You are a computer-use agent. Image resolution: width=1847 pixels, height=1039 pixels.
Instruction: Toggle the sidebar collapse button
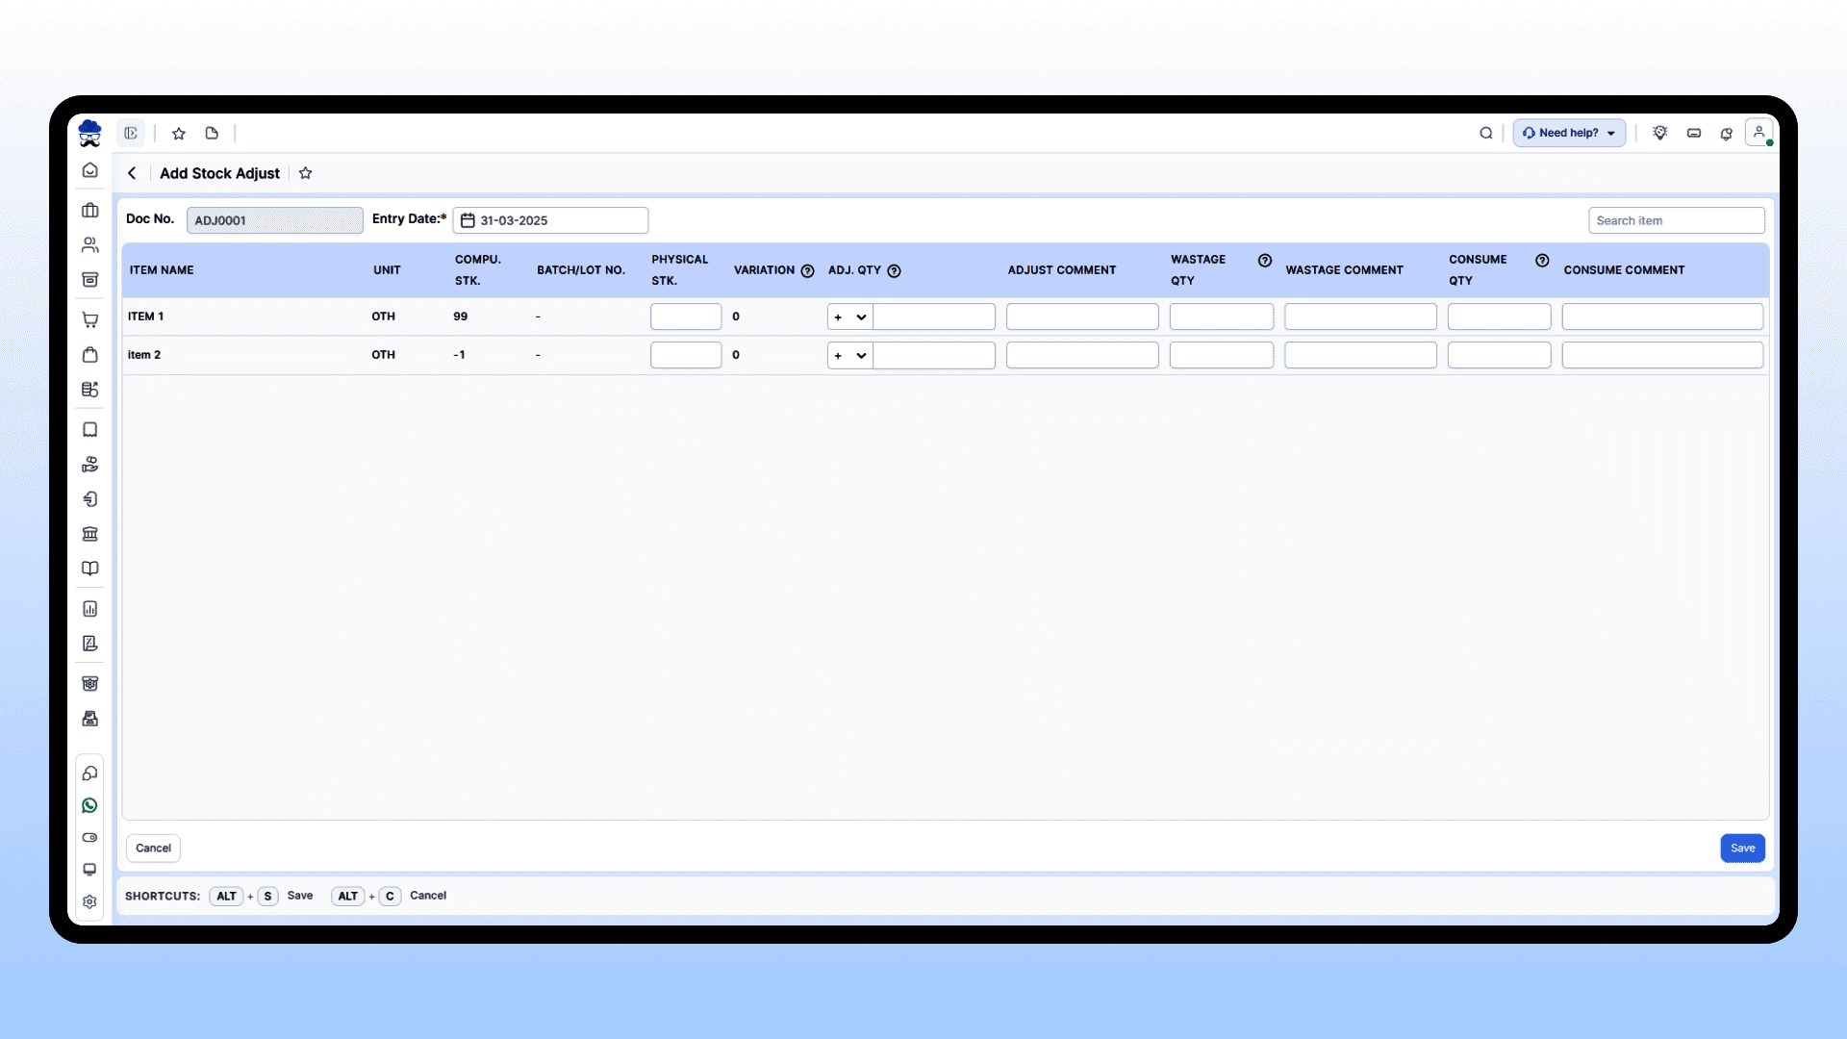pos(131,133)
